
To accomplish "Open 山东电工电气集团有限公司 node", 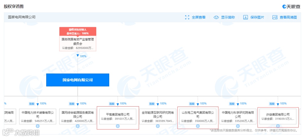I will click(198, 117).
